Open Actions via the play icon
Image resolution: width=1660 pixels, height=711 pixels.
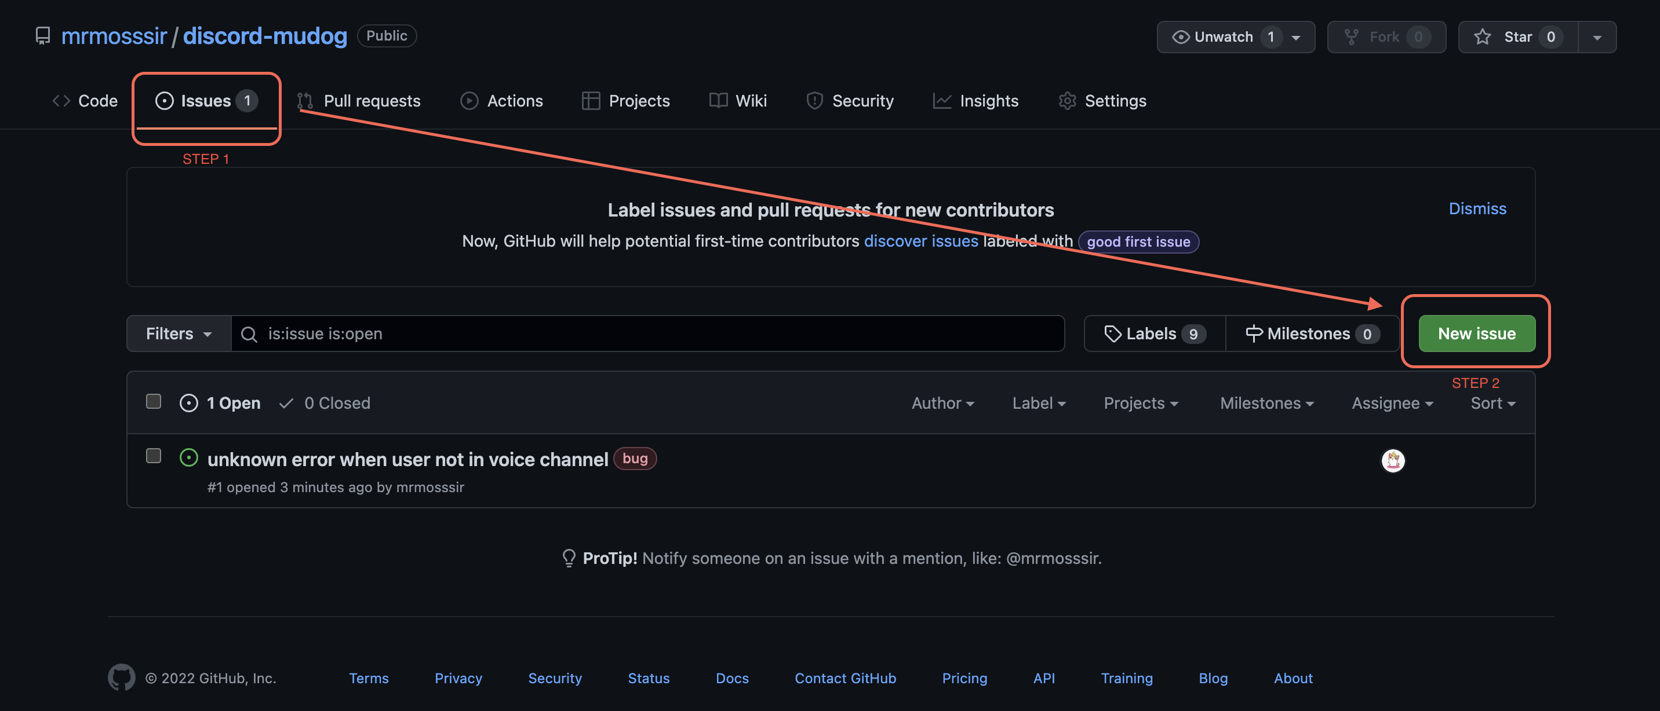click(x=469, y=100)
